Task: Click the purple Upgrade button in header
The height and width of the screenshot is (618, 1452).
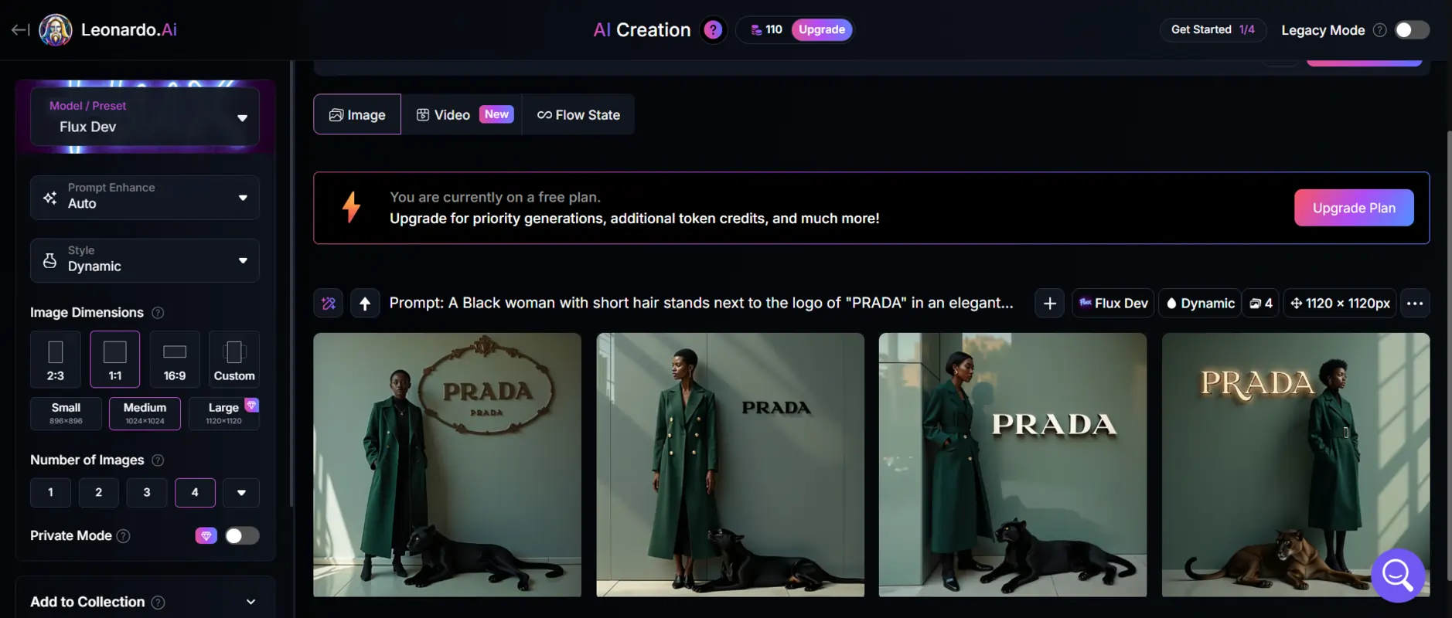Action: [822, 29]
